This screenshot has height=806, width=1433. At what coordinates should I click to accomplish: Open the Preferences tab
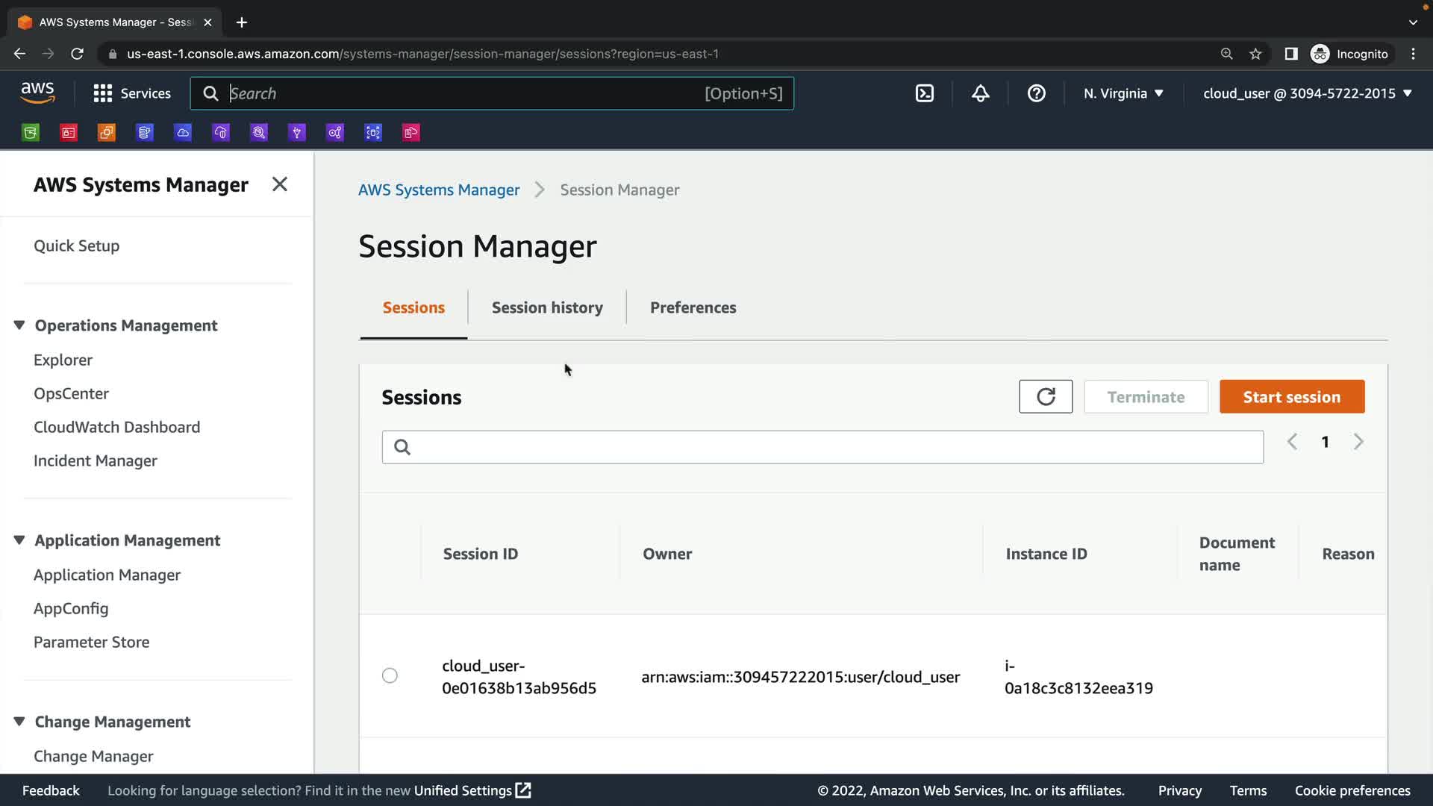click(693, 307)
